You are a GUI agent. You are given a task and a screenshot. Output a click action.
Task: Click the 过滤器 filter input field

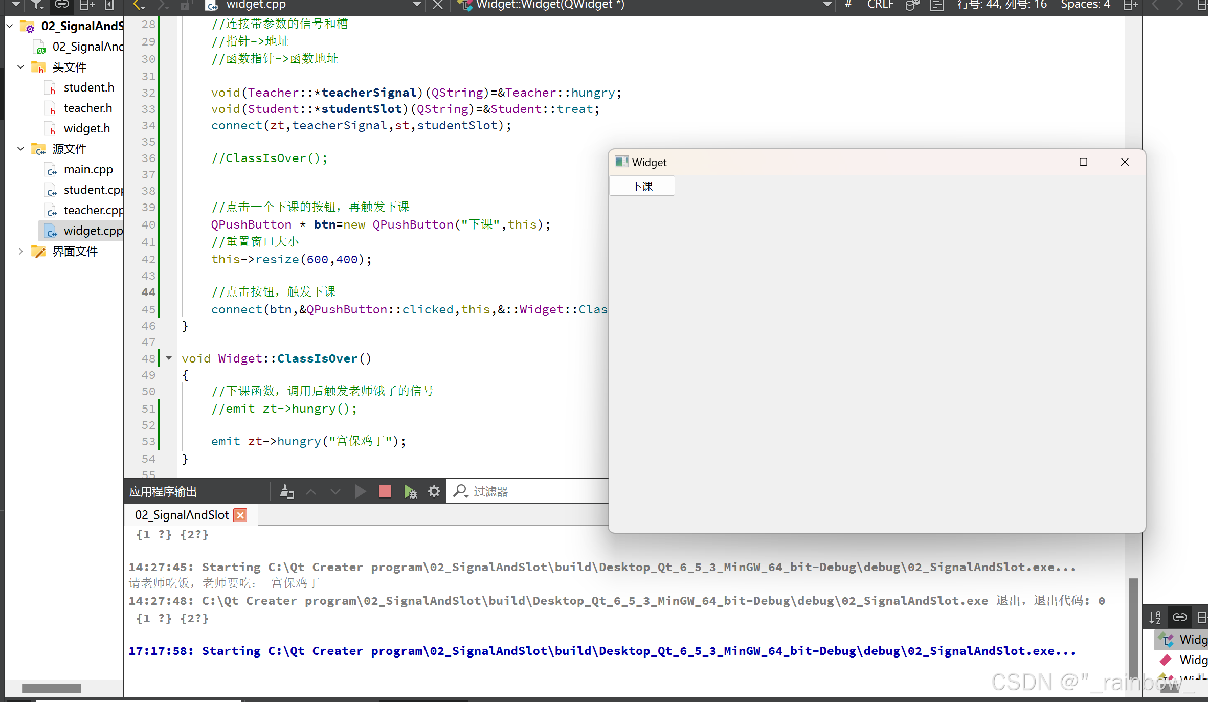(537, 491)
